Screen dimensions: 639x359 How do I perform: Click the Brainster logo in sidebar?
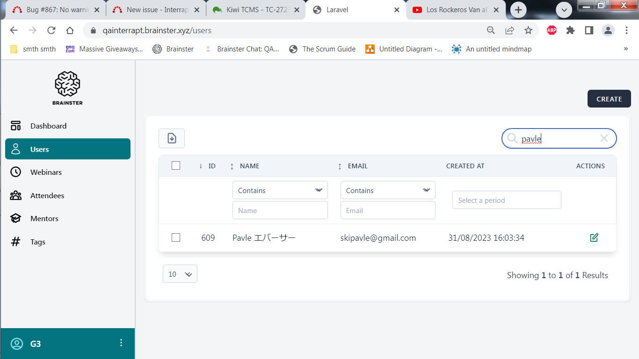click(68, 88)
